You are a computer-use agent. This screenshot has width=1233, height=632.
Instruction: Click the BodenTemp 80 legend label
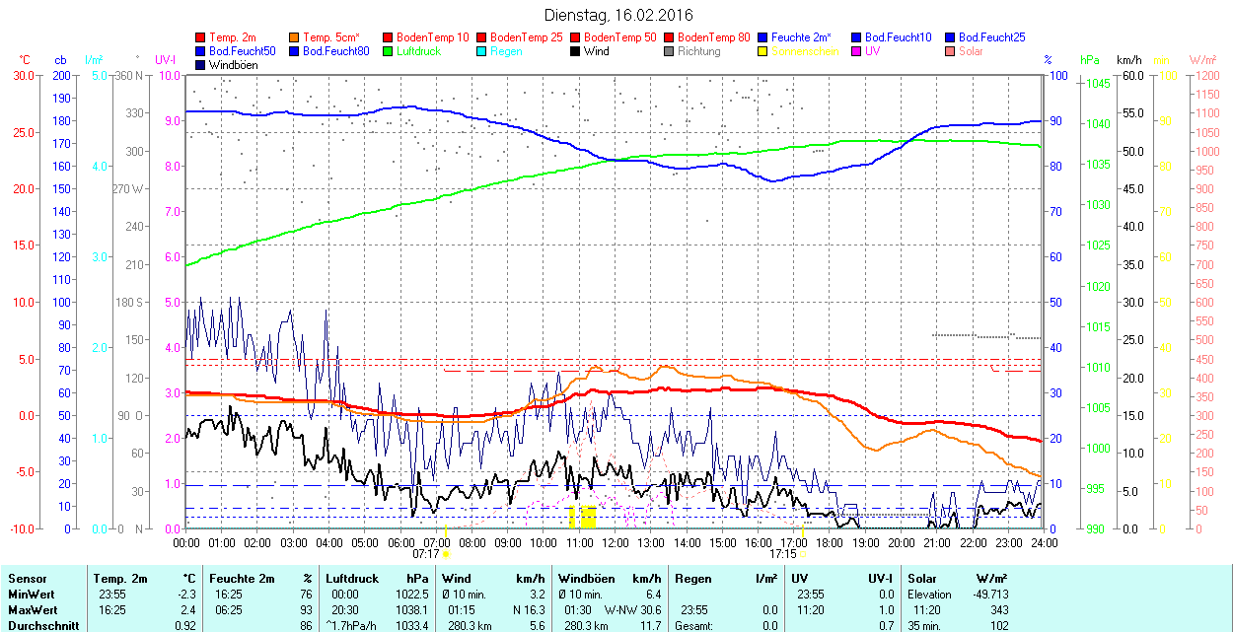(714, 37)
